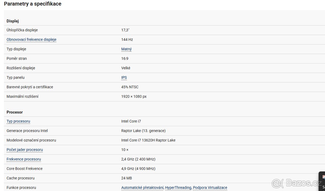Click the Poměr stran label

(17, 58)
